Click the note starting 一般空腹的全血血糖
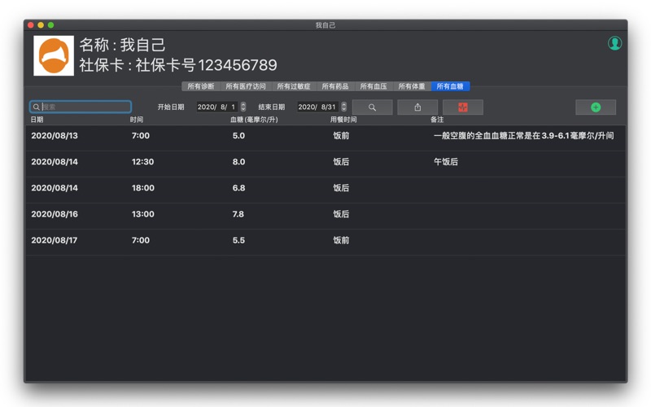 (x=524, y=136)
